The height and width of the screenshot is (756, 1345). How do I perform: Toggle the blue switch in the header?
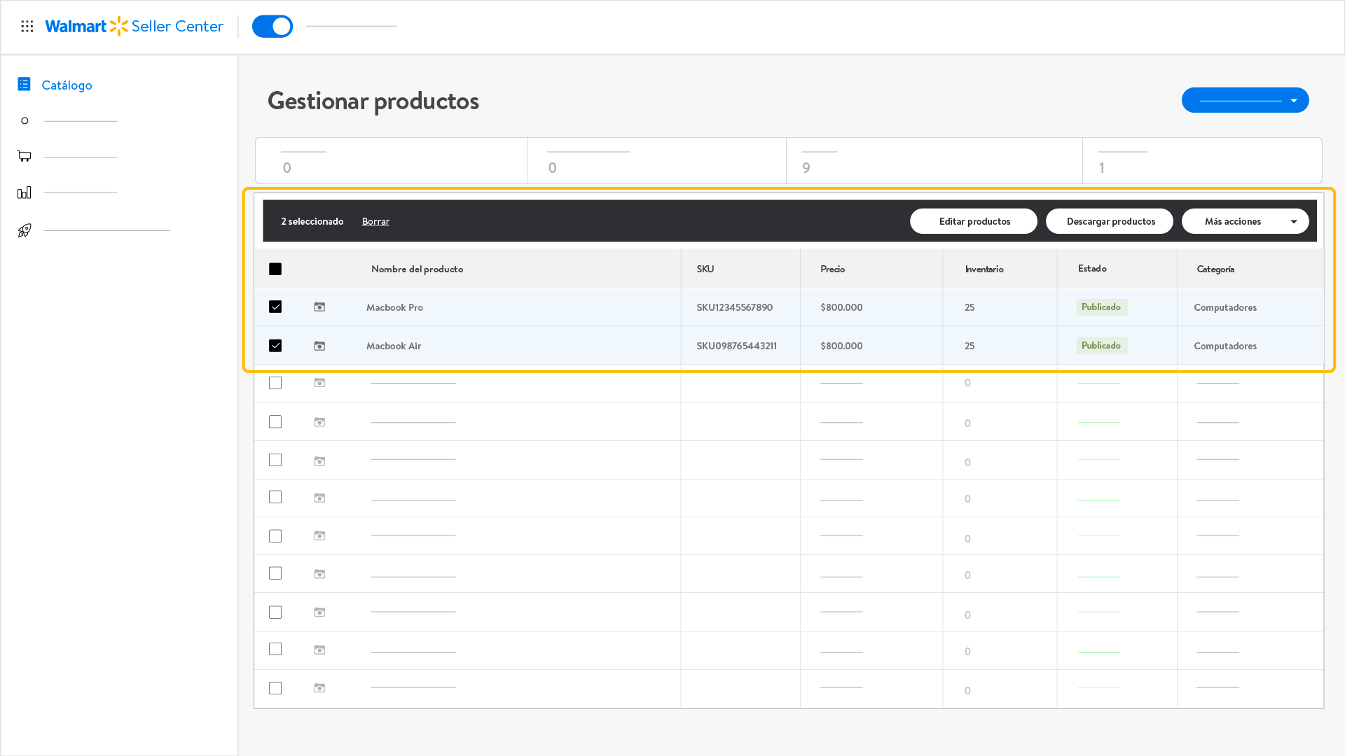(x=273, y=27)
